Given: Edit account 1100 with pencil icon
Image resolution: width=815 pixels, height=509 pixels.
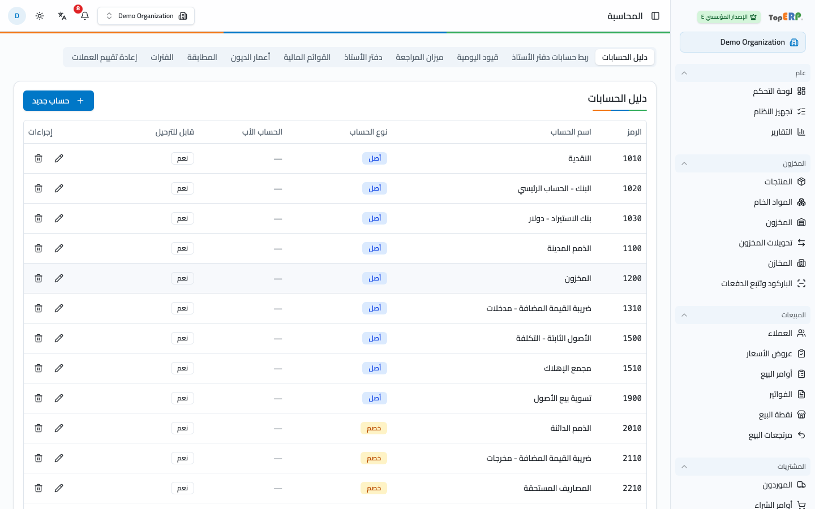Looking at the screenshot, I should coord(59,248).
